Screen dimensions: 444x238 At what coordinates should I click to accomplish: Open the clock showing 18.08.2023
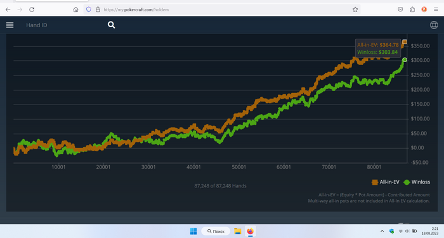coord(430,231)
